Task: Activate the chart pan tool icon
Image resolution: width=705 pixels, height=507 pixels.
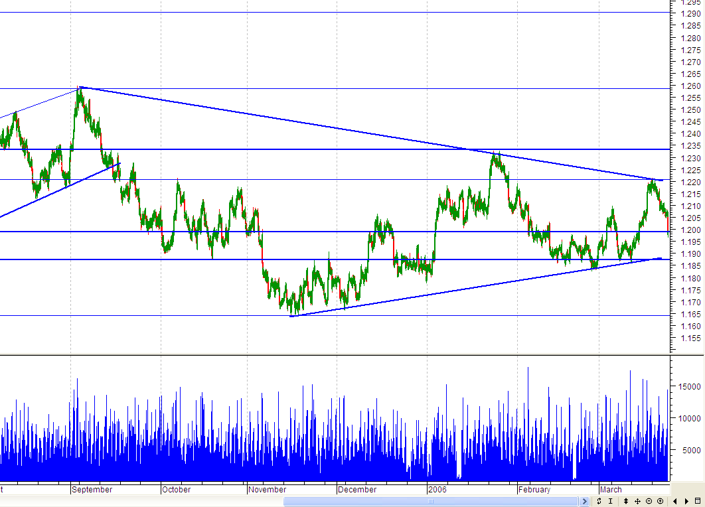Action: coord(638,501)
